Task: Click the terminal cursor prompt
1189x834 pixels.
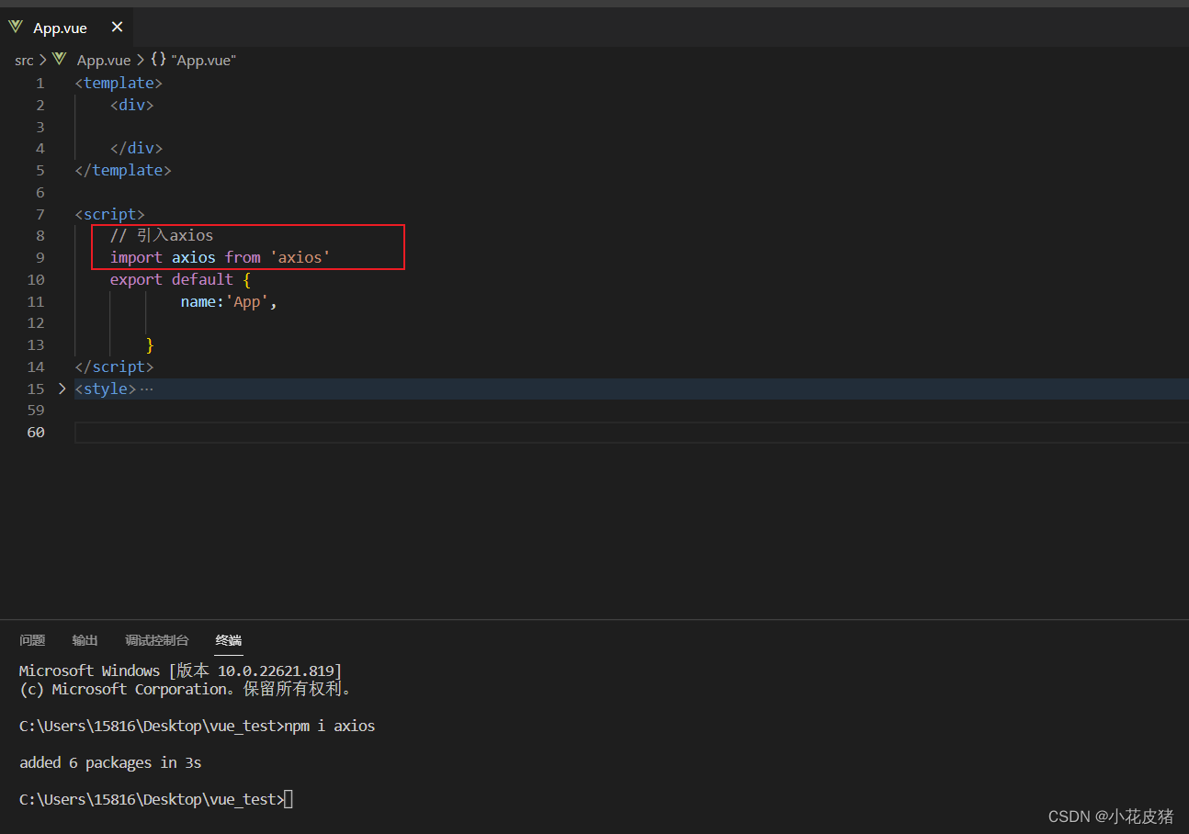Action: [x=289, y=799]
